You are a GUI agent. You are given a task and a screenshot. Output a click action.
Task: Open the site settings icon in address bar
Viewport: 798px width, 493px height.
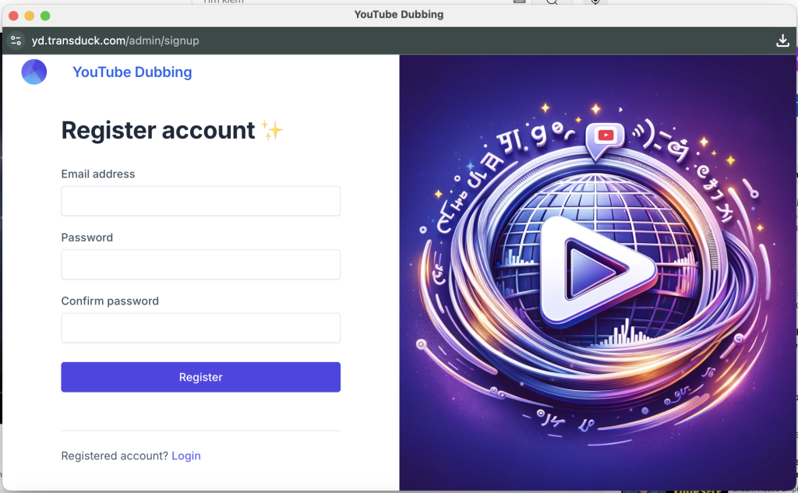point(16,40)
